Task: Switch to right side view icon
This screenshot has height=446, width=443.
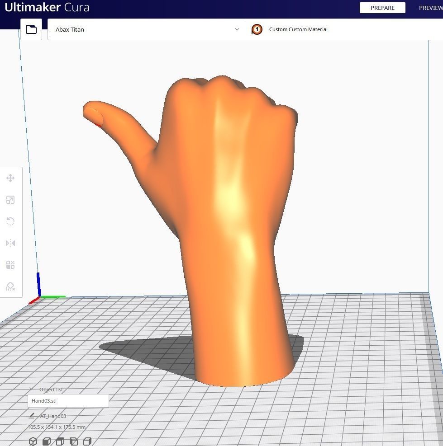Action: tap(87, 441)
